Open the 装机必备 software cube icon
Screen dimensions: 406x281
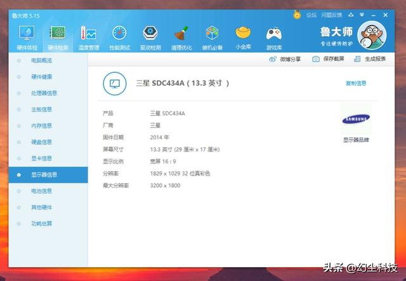pyautogui.click(x=212, y=32)
